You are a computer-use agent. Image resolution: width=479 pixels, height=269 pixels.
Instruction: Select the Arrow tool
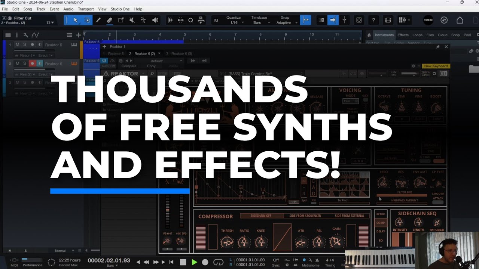click(75, 20)
